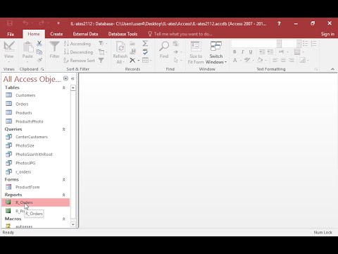Screen dimensions: 338x254
Task: Switch to the External Data tab
Action: pos(85,34)
